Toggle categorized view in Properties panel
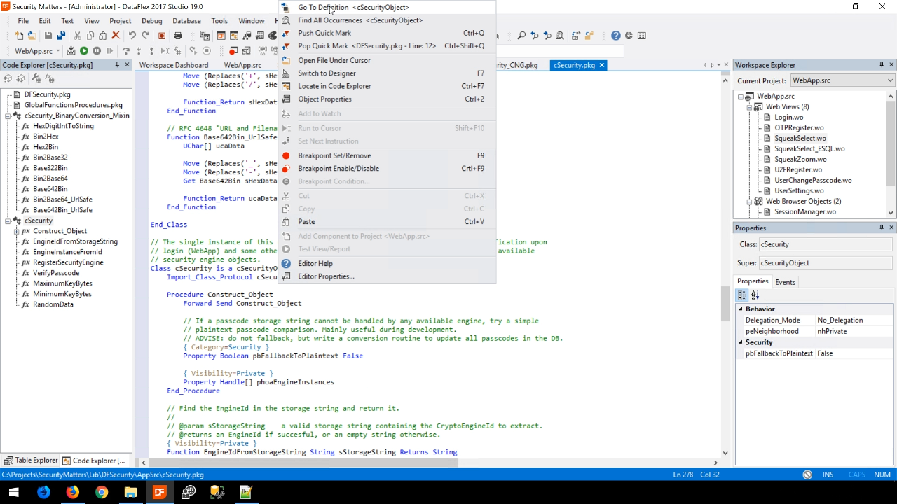897x504 pixels. (742, 295)
